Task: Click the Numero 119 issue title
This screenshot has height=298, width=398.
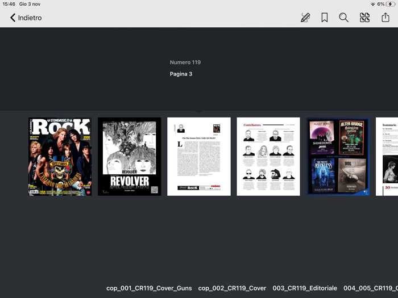Action: (x=185, y=62)
